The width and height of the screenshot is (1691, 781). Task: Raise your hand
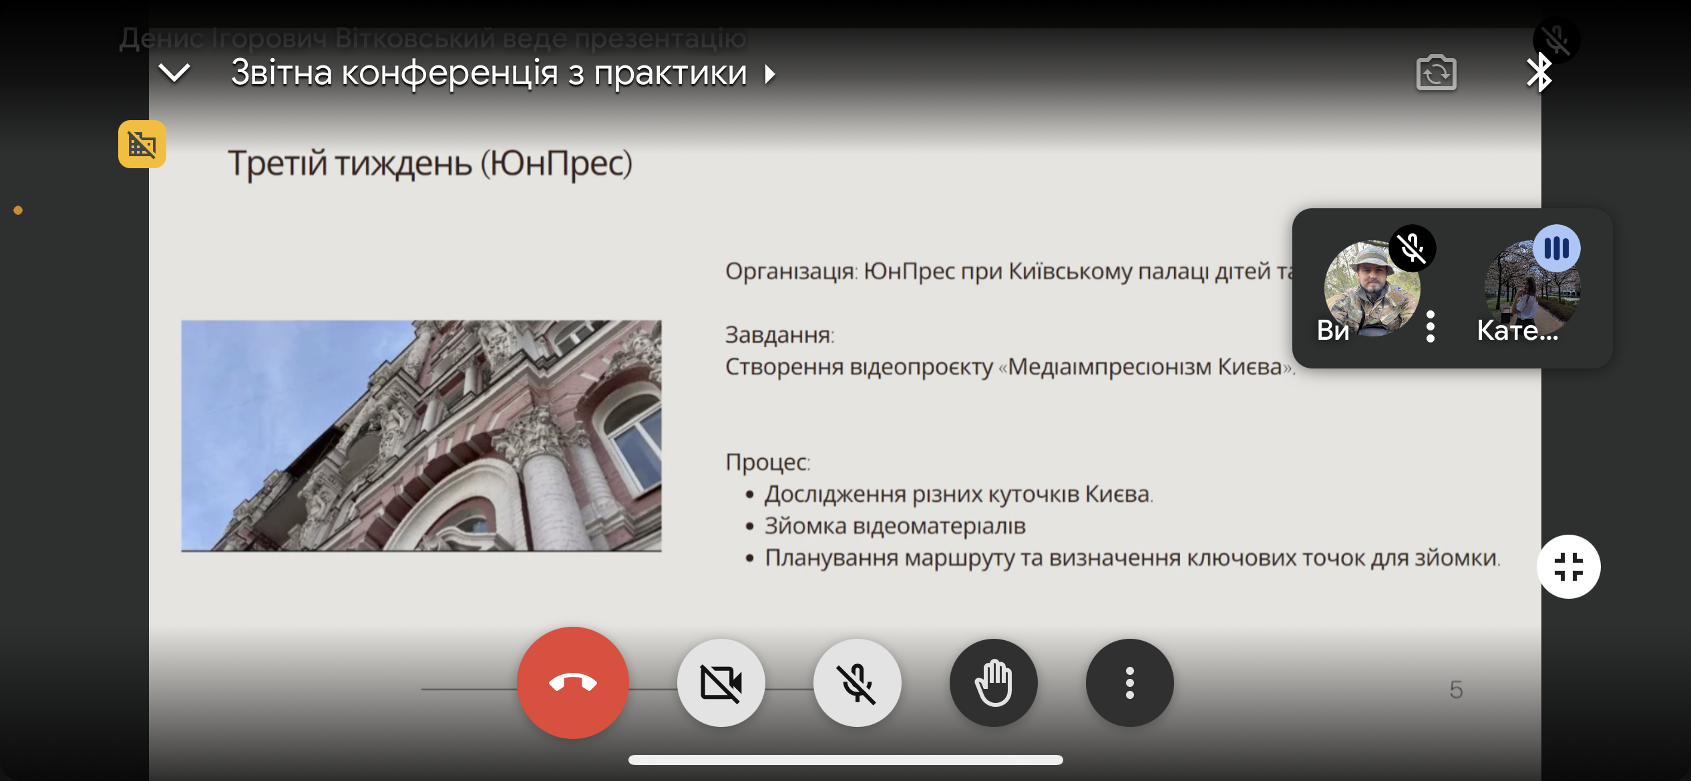(993, 682)
